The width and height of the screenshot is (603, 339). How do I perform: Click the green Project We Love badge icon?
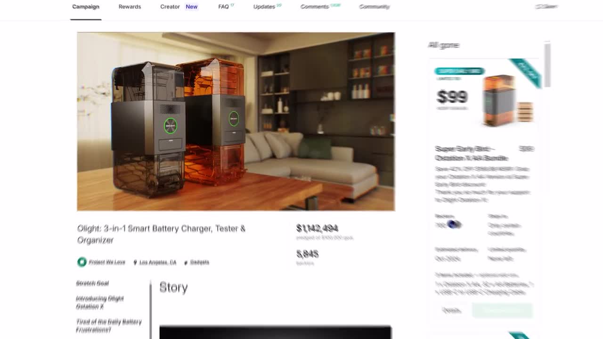coord(82,262)
